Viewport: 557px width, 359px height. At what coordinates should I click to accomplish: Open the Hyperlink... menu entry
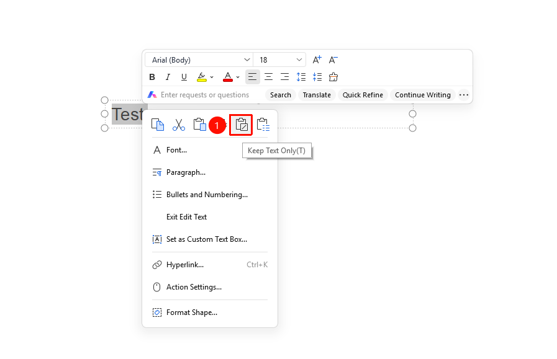coord(210,265)
